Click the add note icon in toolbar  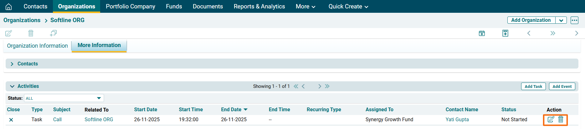tap(505, 33)
